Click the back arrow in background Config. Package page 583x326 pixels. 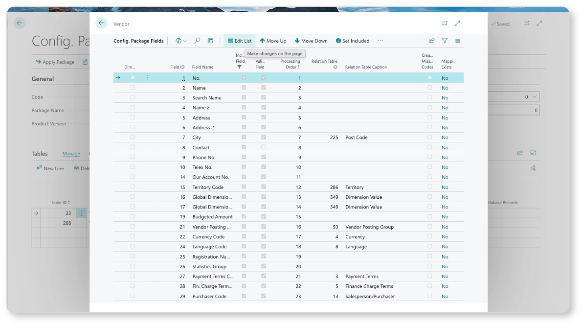click(20, 23)
